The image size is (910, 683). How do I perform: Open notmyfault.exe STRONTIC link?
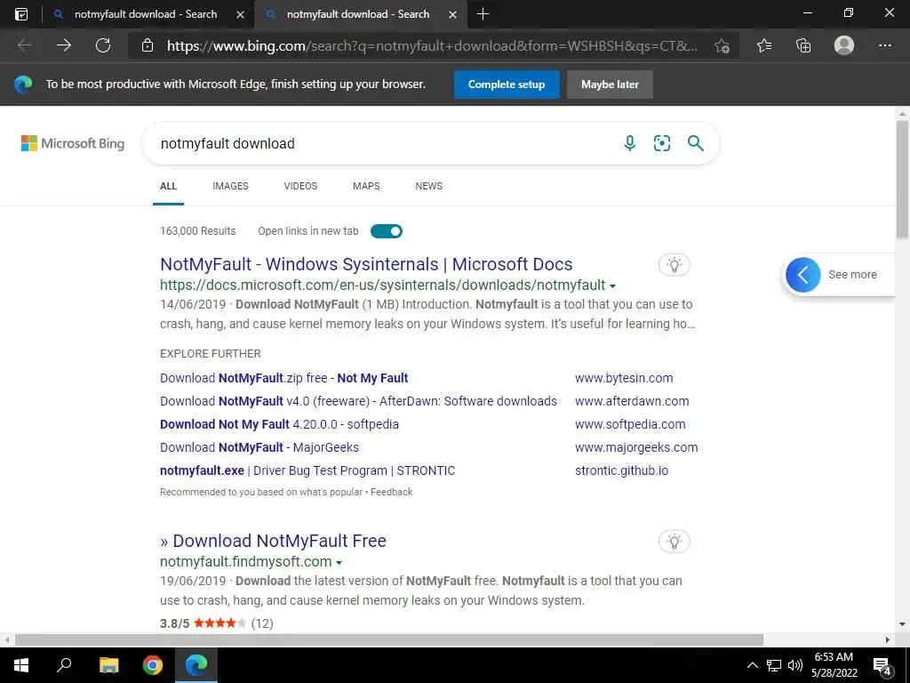pos(307,471)
